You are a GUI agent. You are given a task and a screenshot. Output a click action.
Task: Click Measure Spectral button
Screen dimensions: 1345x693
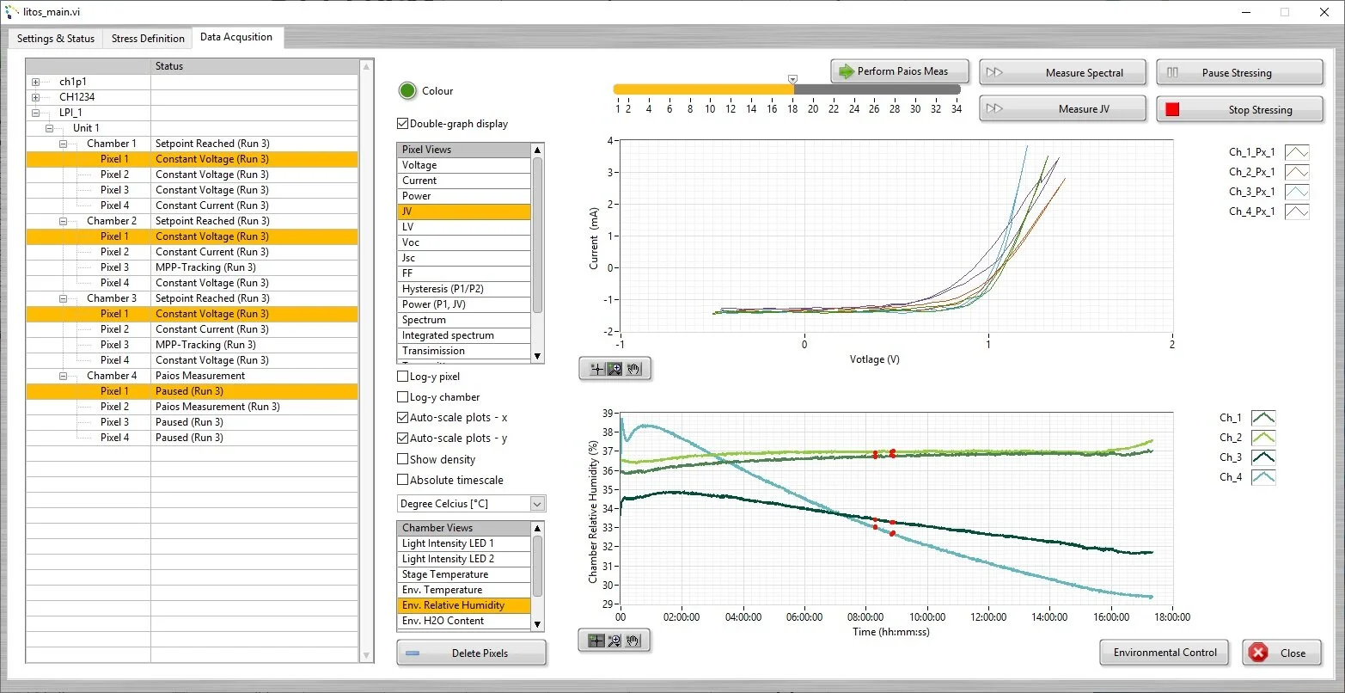pos(1063,73)
